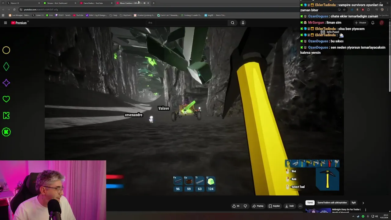This screenshot has width=391, height=220.
Task: Open the browser extensions puzzle icon
Action: point(368,9)
